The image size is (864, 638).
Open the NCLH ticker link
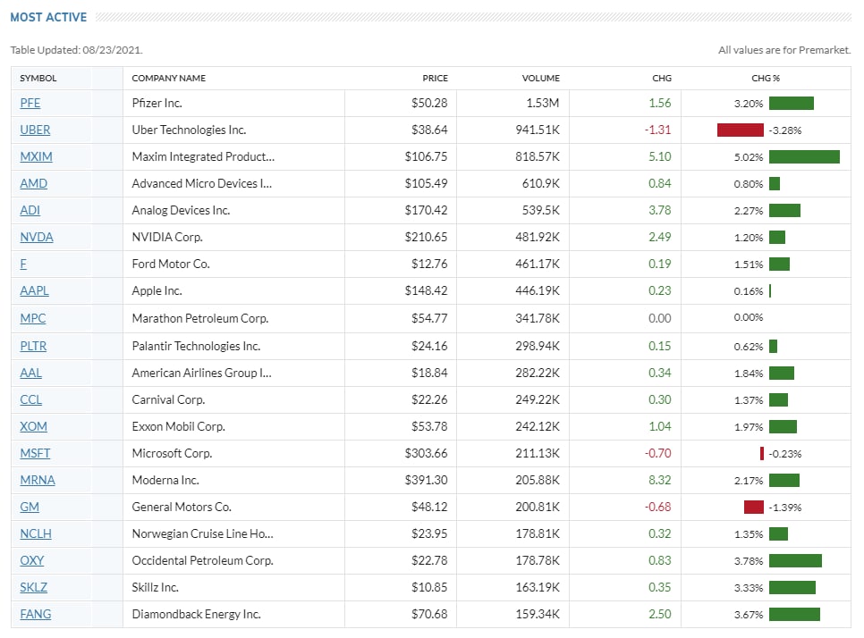pos(35,534)
